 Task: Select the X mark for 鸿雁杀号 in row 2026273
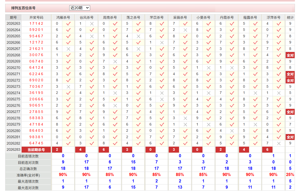[69, 87]
